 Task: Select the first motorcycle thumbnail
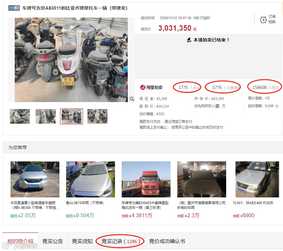(20, 116)
